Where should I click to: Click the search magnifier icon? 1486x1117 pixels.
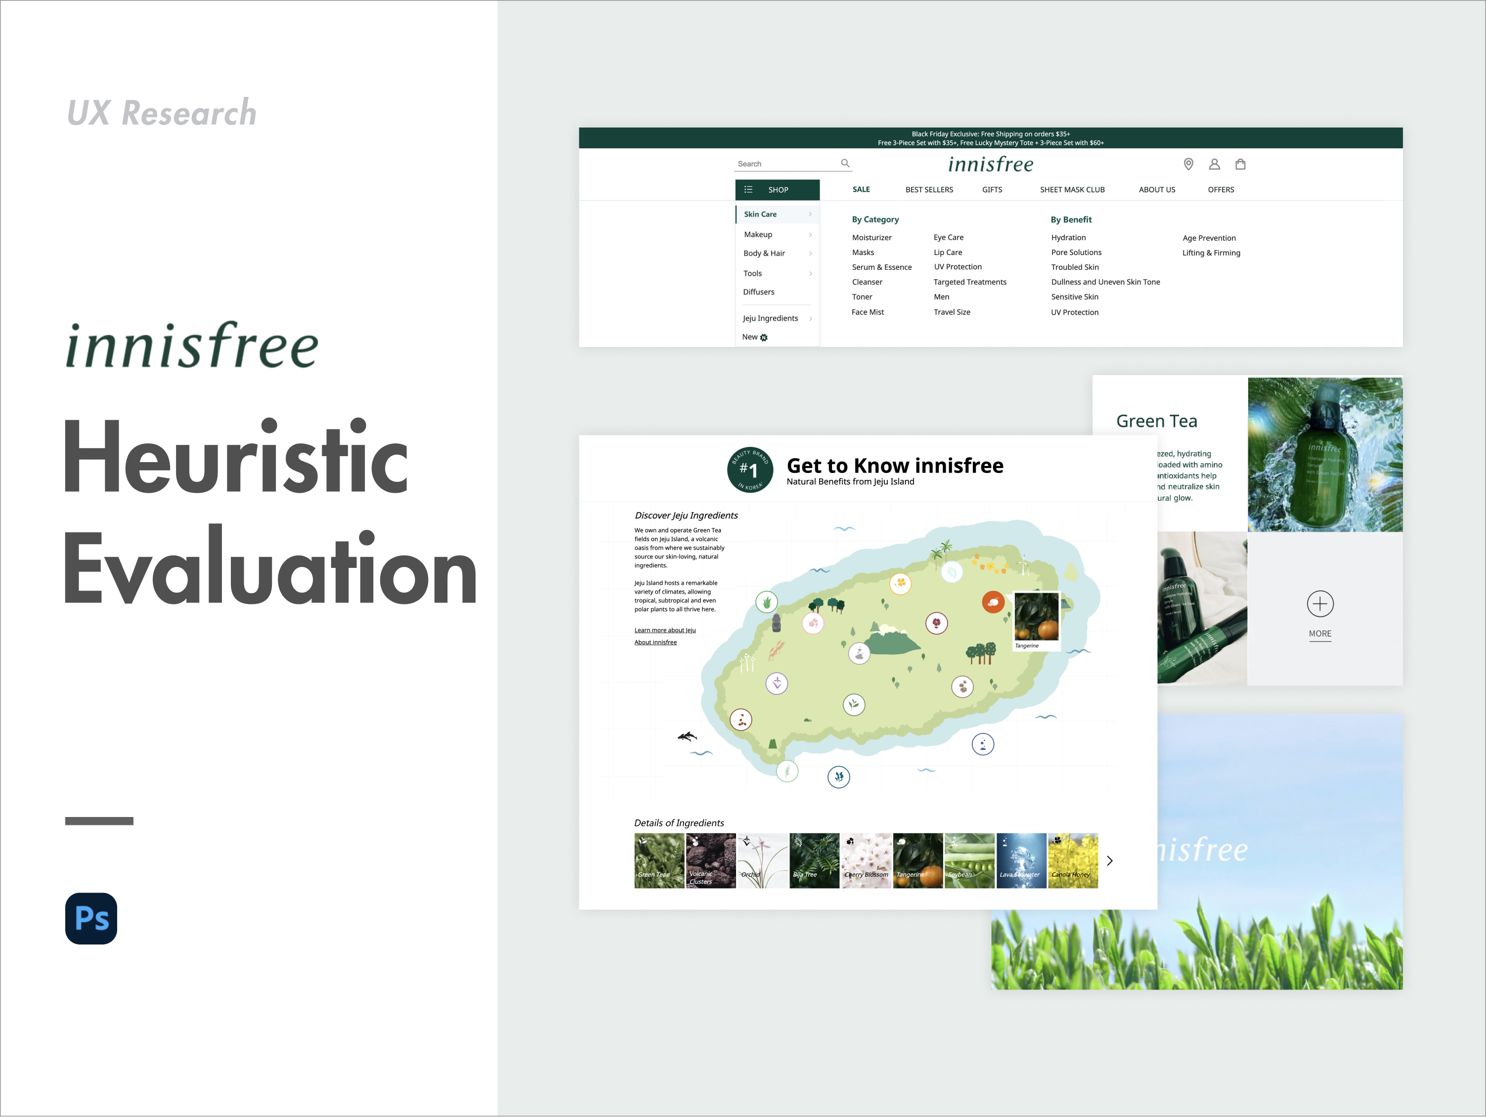[x=845, y=163]
